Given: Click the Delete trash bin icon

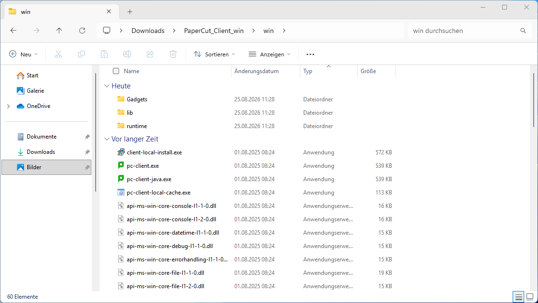Looking at the screenshot, I should pyautogui.click(x=173, y=54).
